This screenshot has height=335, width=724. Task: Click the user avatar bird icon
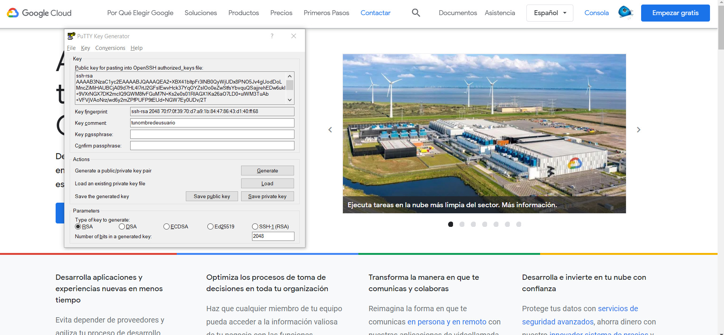tap(625, 12)
